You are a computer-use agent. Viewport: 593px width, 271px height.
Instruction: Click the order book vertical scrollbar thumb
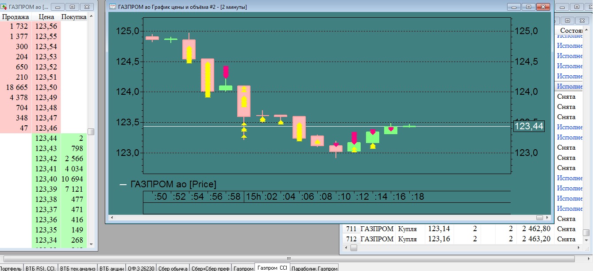click(x=91, y=132)
